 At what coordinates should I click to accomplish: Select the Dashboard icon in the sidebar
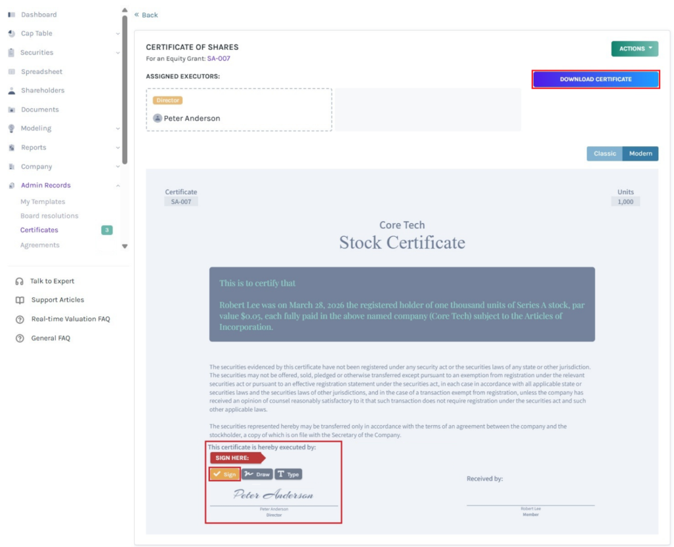click(11, 14)
